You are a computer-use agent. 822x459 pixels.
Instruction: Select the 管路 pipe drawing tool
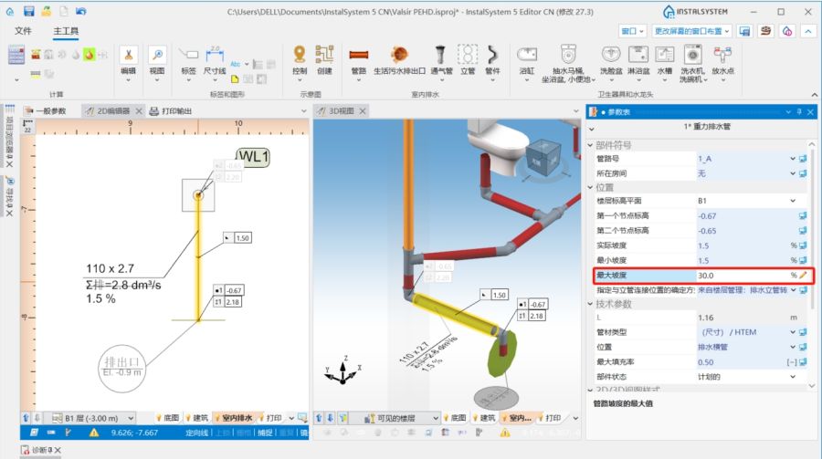[x=358, y=58]
